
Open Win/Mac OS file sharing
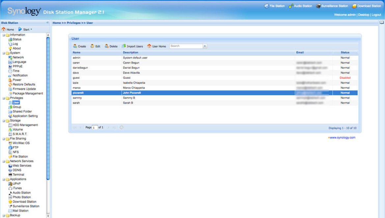[x=21, y=143]
